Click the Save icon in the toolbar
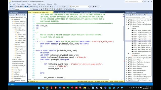Viewport: 161px width, 90px height. tap(25, 7)
